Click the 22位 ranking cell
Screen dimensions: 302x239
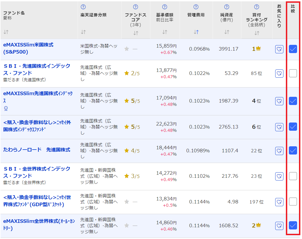pos(257,151)
